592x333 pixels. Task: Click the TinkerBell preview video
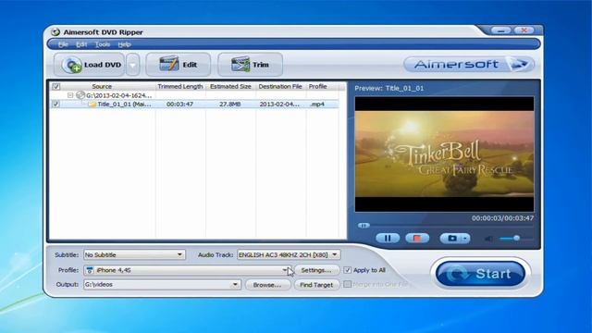click(x=444, y=154)
